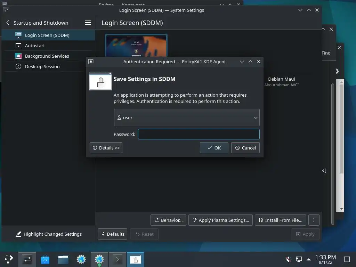Click the Desktop Session clock icon
Viewport: 356px width, 267px height.
(x=18, y=66)
